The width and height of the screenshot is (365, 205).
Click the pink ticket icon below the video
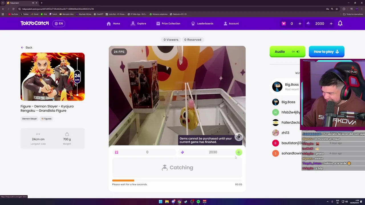(x=117, y=152)
